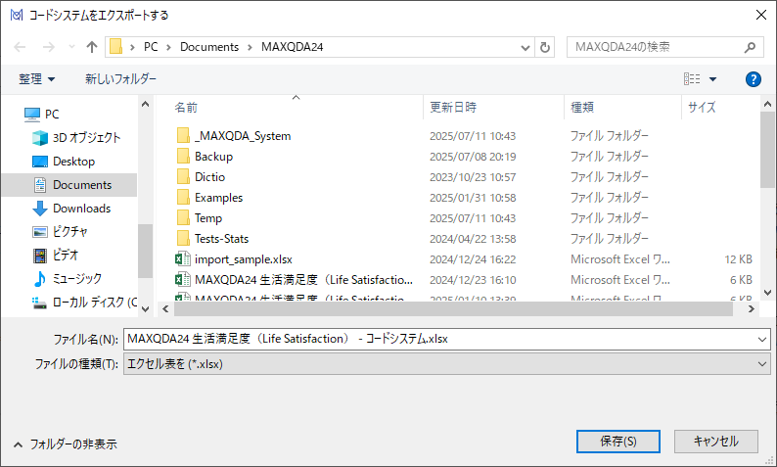Click file list scroll down arrow
The image size is (777, 467).
tap(767, 293)
